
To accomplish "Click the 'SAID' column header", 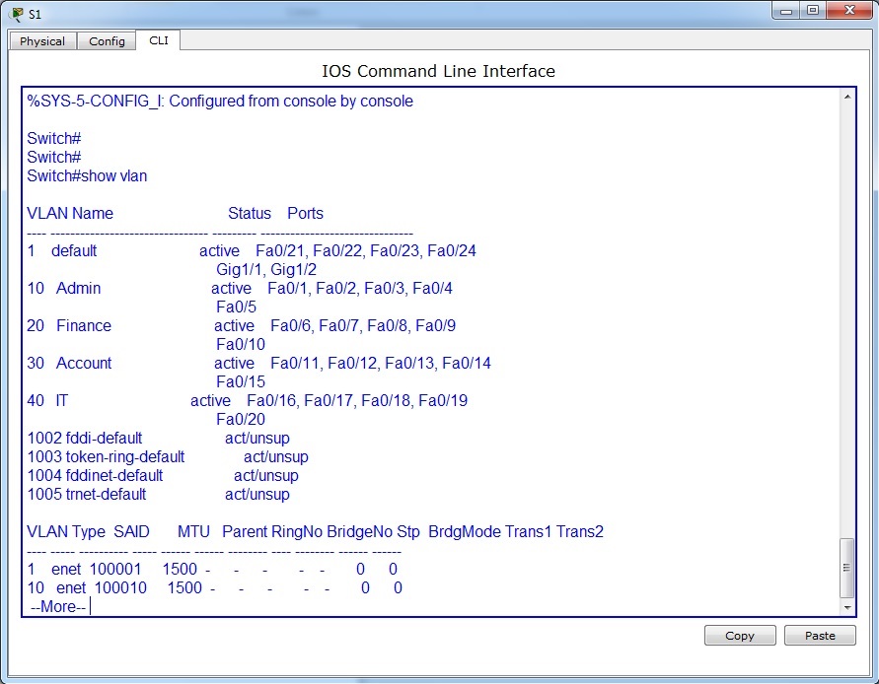I will (x=132, y=531).
